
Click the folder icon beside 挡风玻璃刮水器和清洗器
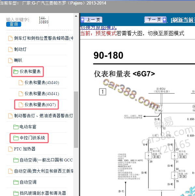tap(16, 193)
